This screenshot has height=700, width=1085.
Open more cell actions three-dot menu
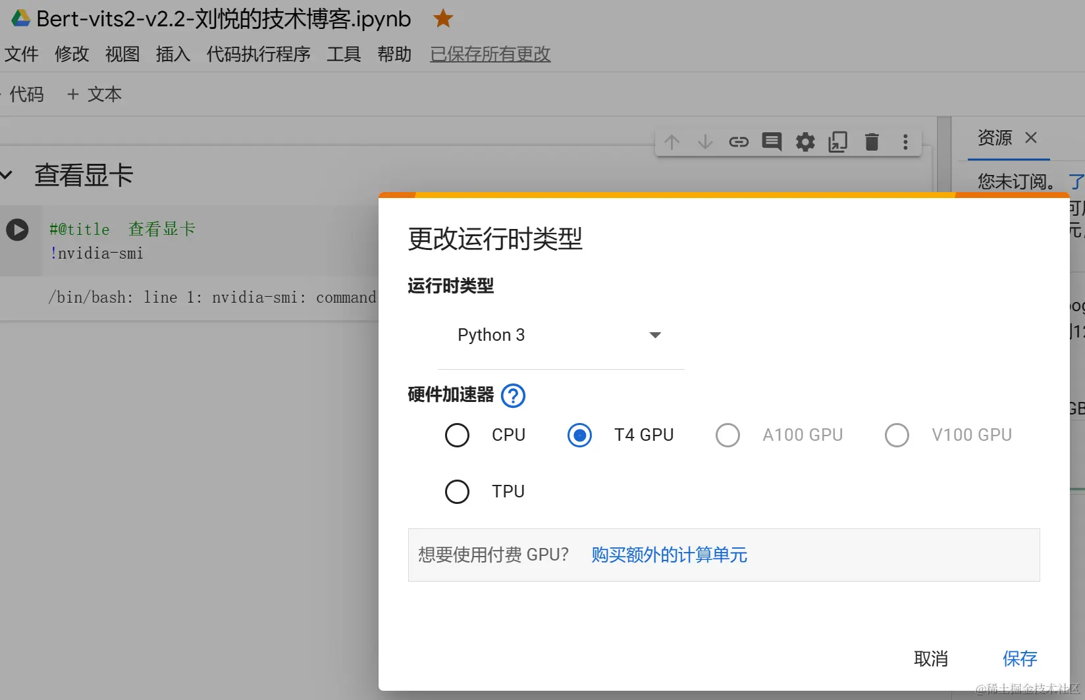[x=905, y=142]
